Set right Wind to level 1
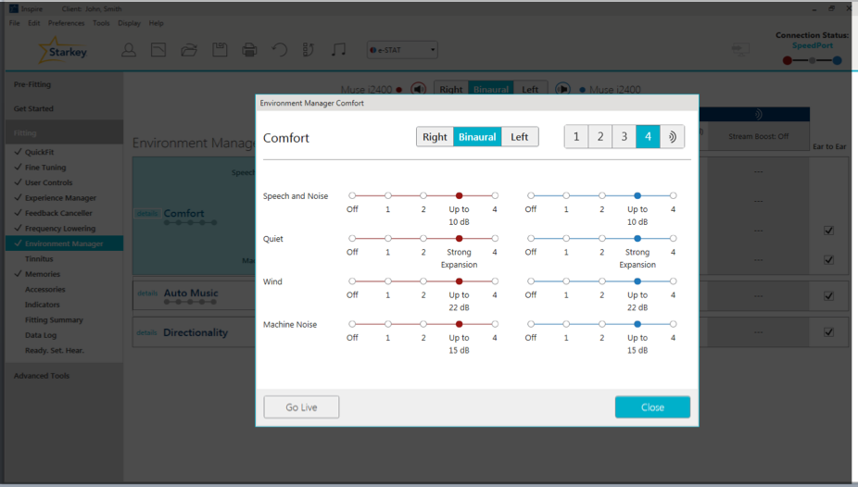Viewport: 858px width, 487px height. (388, 281)
